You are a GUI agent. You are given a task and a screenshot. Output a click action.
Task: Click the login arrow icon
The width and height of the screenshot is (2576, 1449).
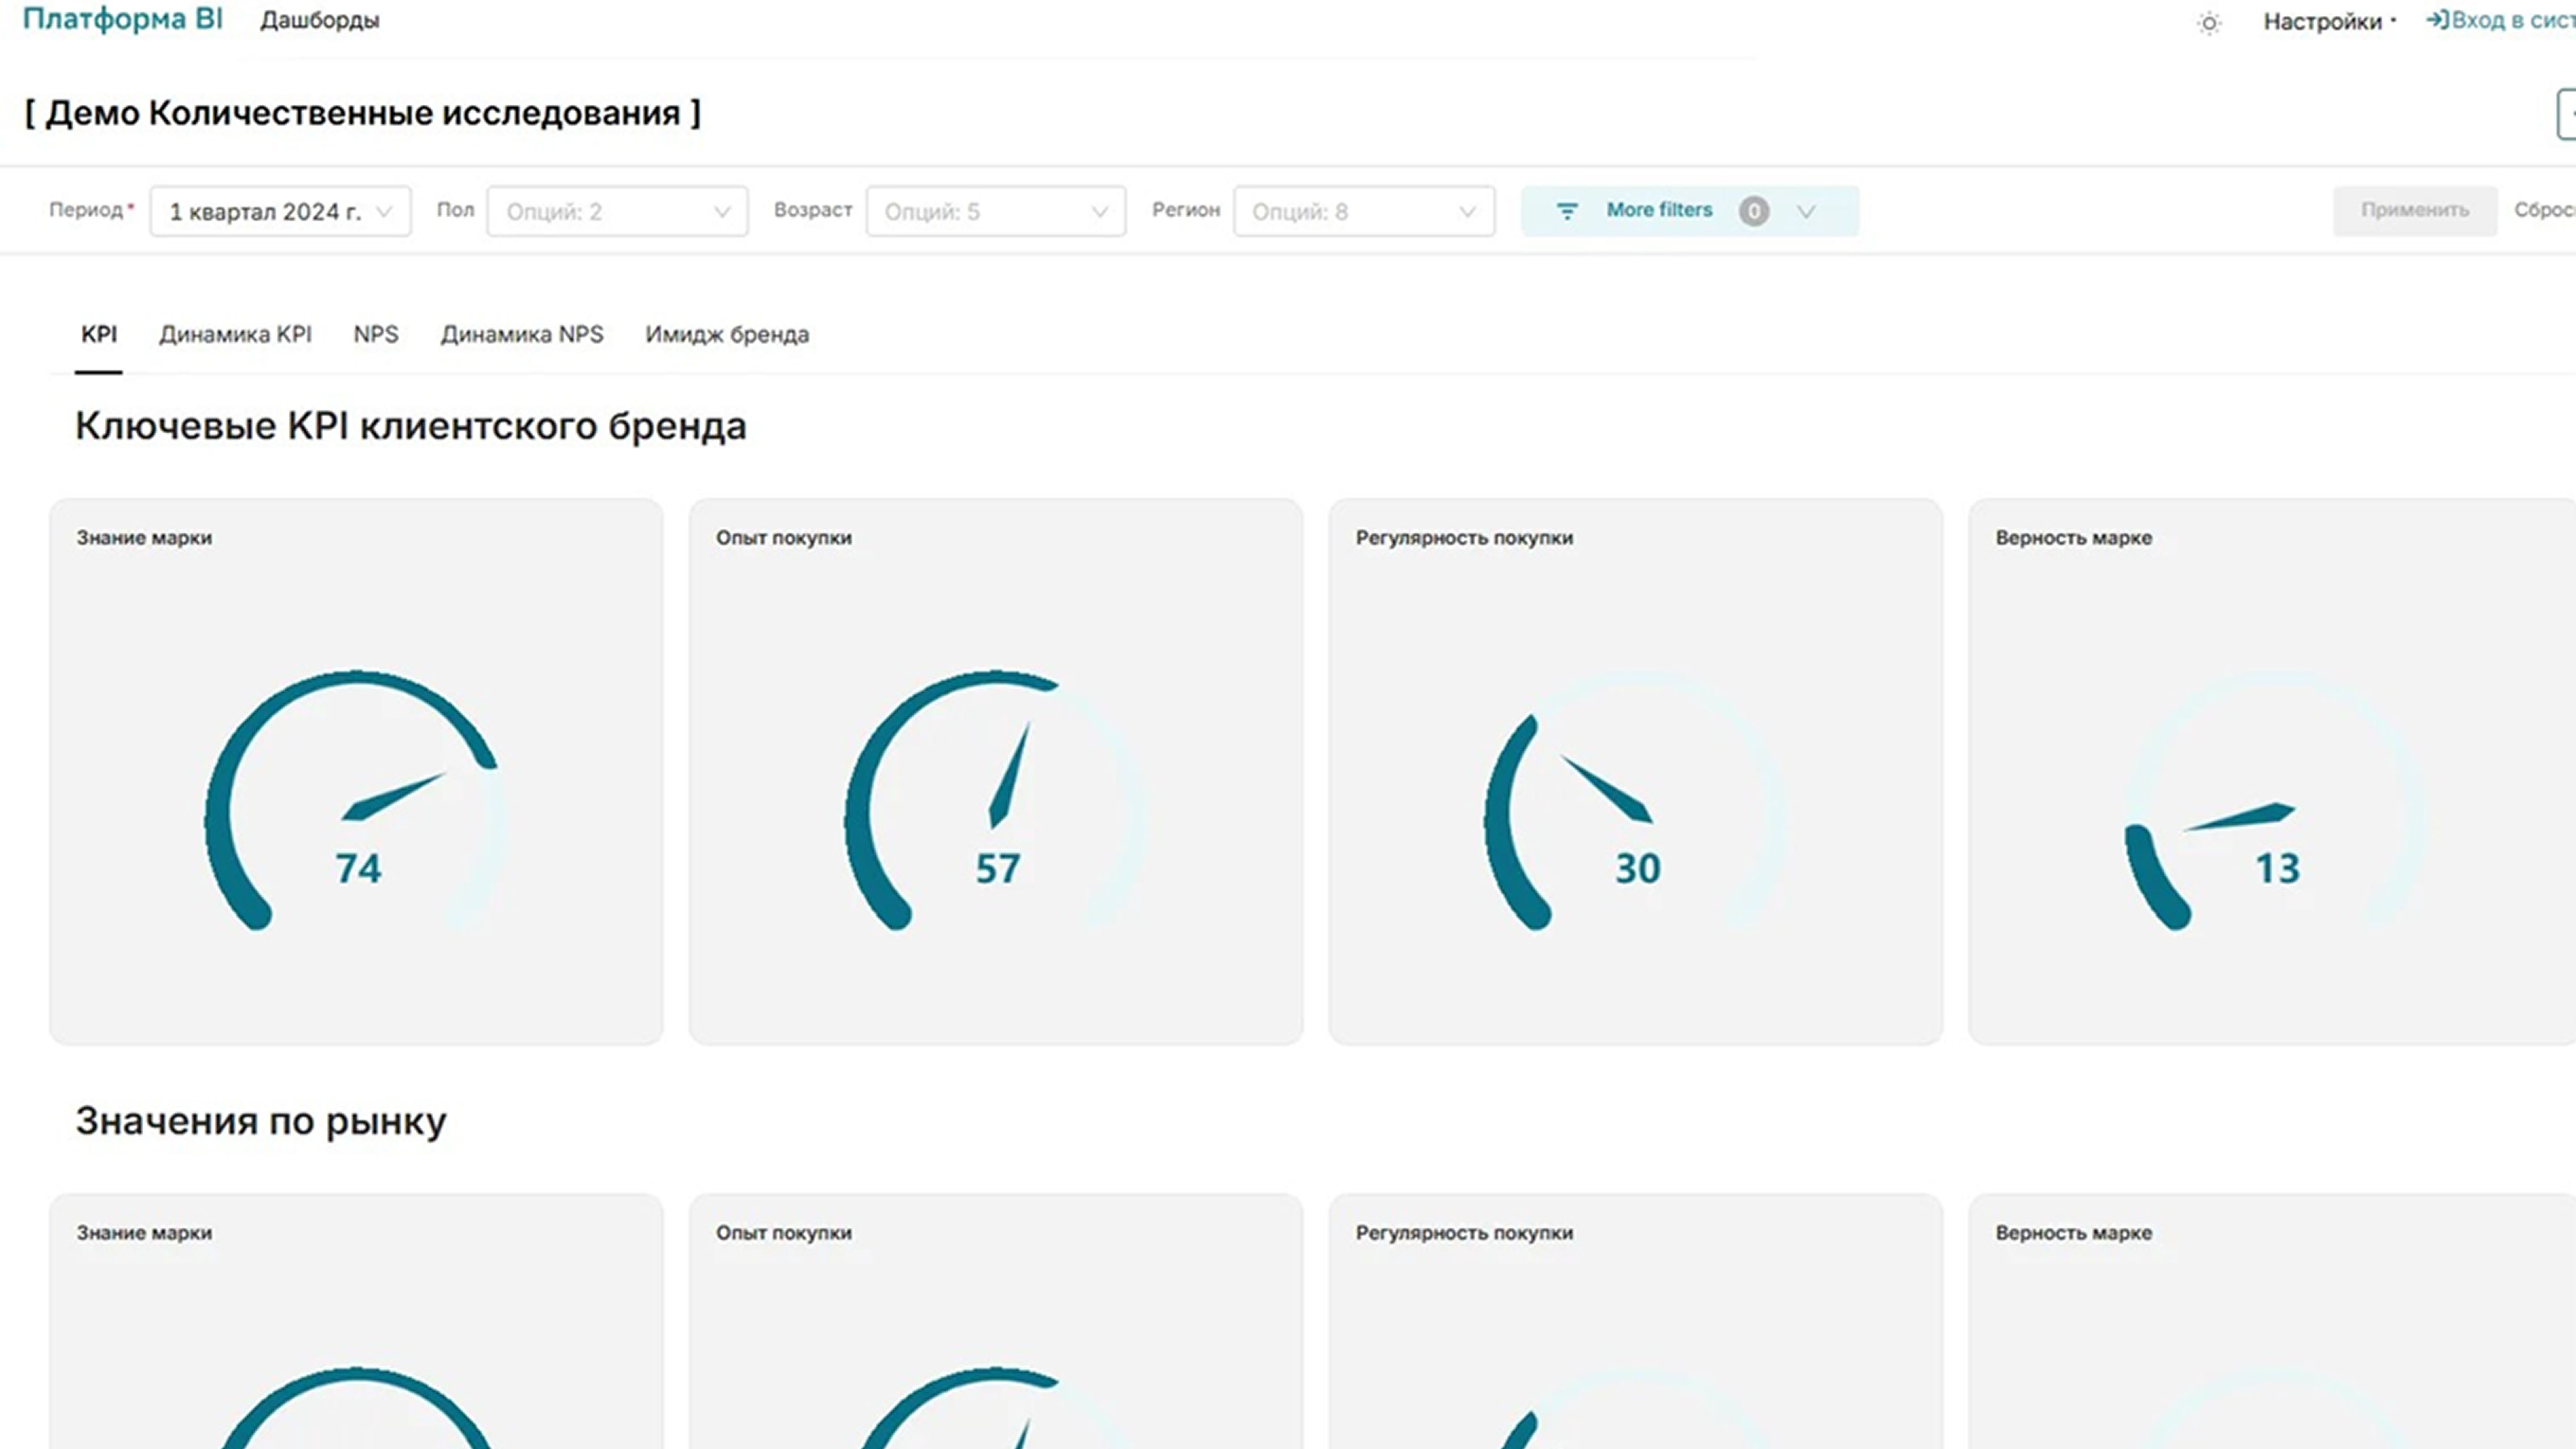click(2437, 20)
